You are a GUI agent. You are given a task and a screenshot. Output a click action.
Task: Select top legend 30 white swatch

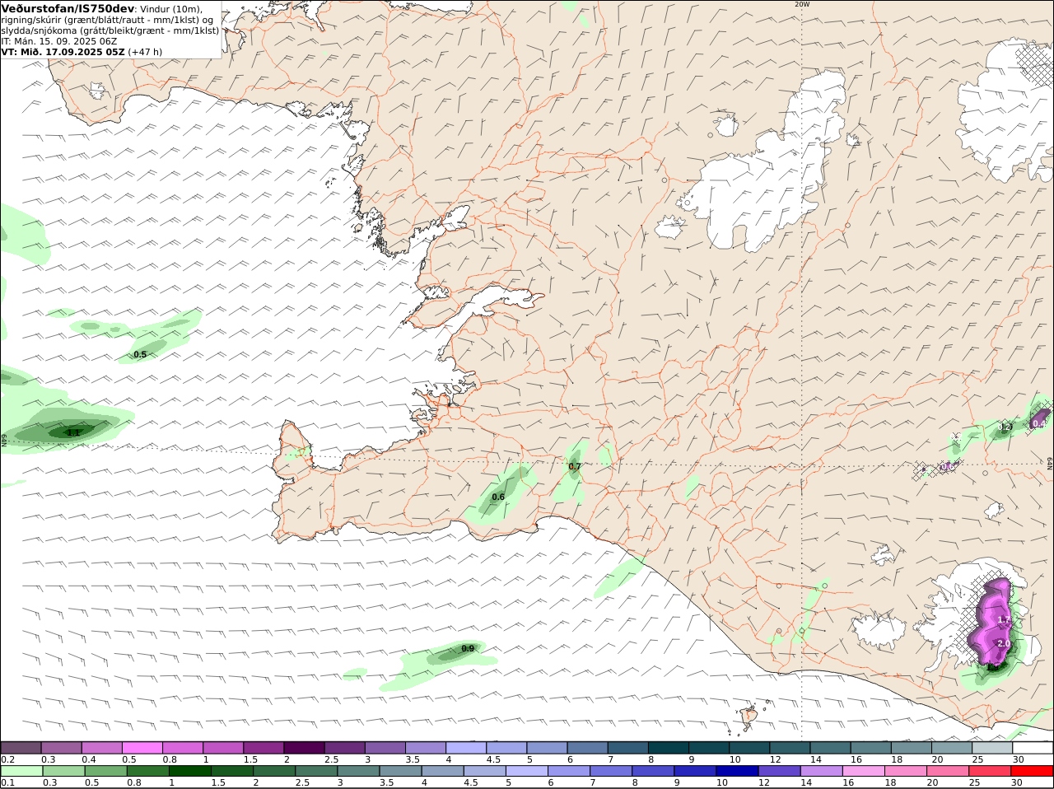[1033, 747]
